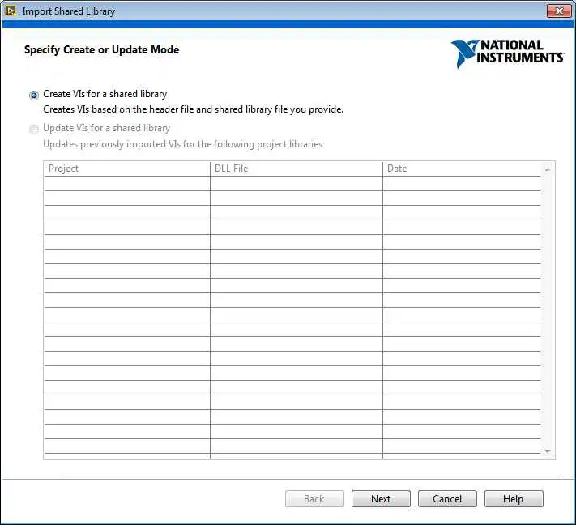Screen dimensions: 576x525
Task: Click the Date column header
Action: tap(462, 169)
